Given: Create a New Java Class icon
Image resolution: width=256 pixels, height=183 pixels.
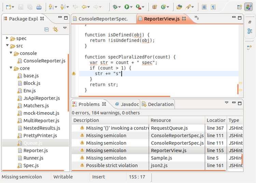Looking at the screenshot, I should (x=163, y=7).
